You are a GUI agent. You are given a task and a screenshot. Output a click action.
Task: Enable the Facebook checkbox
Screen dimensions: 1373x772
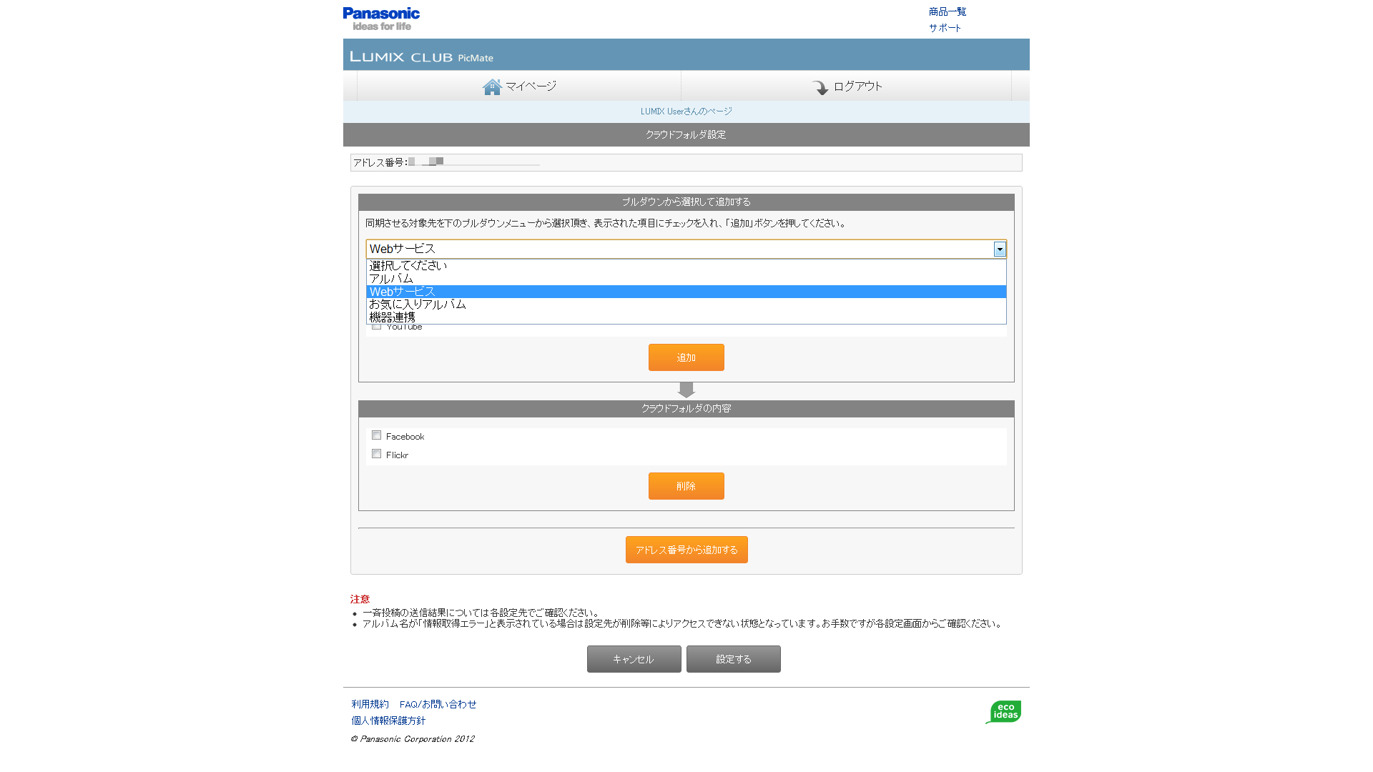(x=377, y=435)
